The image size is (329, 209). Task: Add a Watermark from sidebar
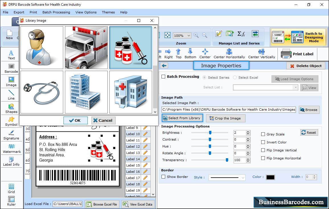12,148
